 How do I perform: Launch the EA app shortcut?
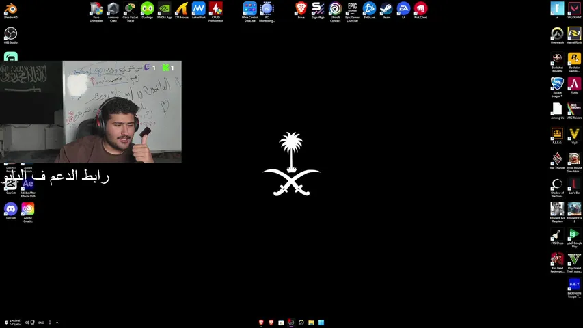(403, 10)
